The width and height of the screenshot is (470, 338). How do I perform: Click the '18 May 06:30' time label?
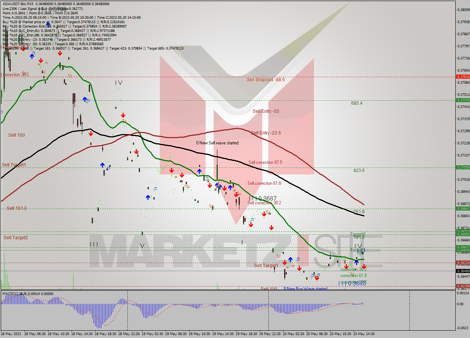[35, 334]
